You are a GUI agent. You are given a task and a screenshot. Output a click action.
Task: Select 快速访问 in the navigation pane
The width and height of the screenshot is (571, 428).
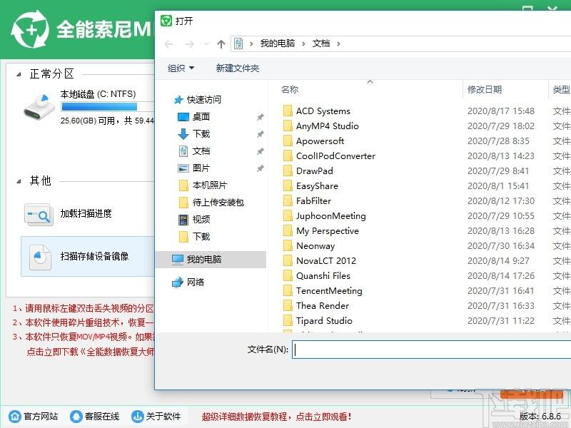point(203,99)
